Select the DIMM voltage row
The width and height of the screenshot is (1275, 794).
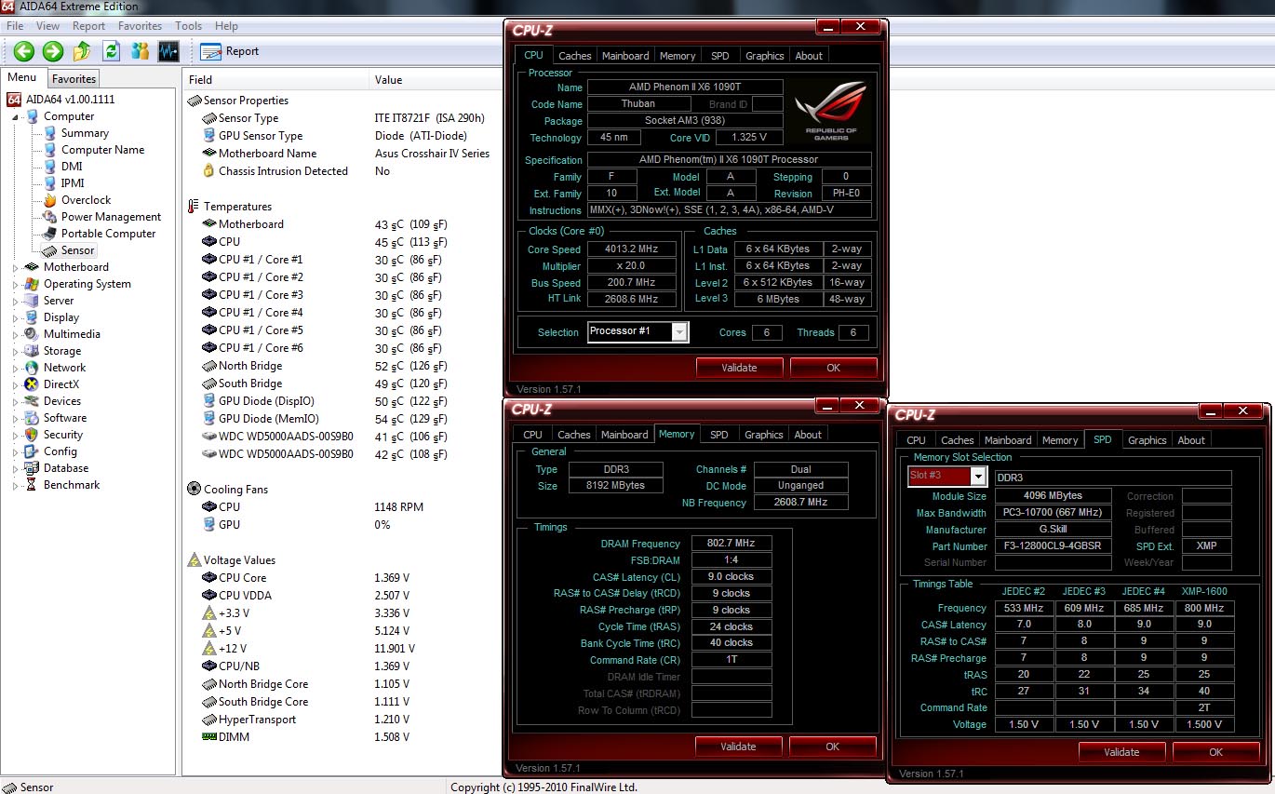coord(342,737)
